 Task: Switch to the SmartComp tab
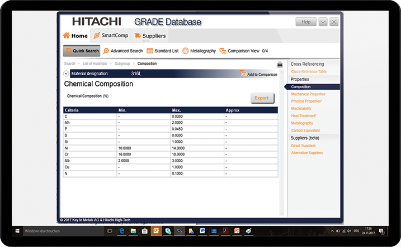click(111, 36)
